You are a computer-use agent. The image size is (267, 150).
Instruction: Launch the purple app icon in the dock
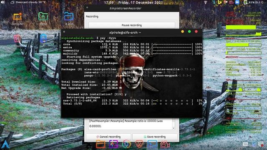pyautogui.click(x=113, y=145)
